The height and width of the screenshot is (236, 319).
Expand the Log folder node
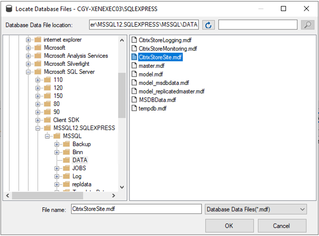point(57,177)
